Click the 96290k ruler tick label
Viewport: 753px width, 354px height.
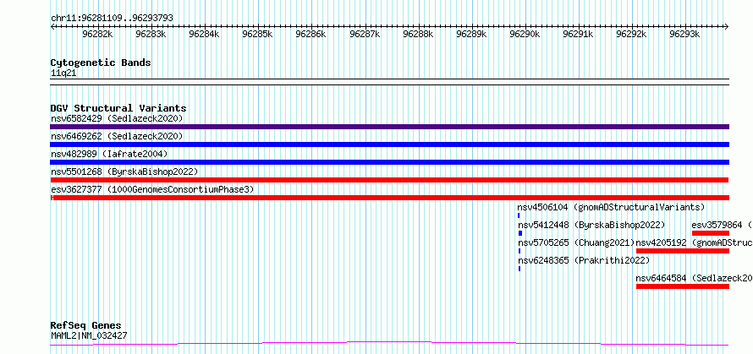[x=525, y=35]
